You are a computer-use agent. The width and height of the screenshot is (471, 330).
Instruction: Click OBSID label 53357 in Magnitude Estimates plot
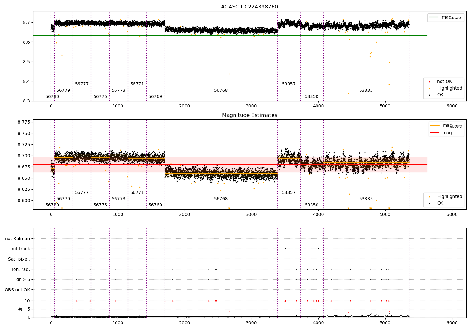tap(289, 193)
